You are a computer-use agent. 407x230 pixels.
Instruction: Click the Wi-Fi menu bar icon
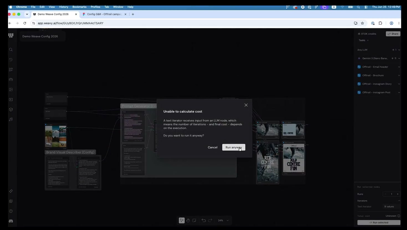pyautogui.click(x=342, y=7)
